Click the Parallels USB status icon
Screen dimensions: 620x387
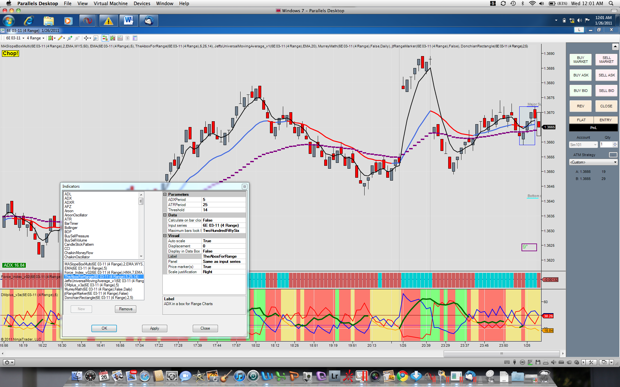[515, 362]
